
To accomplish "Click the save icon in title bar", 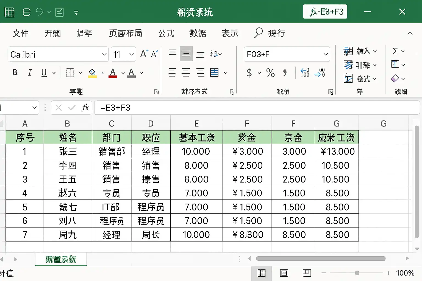I will click(x=27, y=12).
